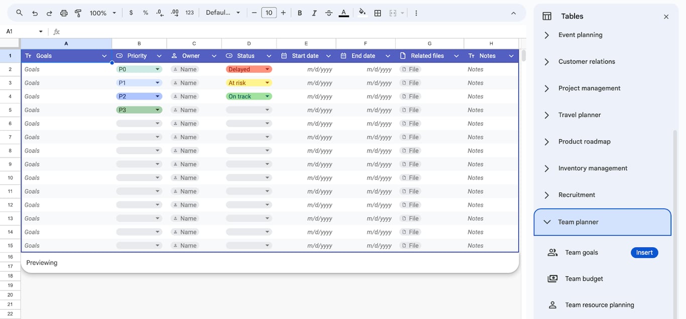Image resolution: width=686 pixels, height=319 pixels.
Task: Open the three-dot more toolbar options
Action: coord(416,13)
